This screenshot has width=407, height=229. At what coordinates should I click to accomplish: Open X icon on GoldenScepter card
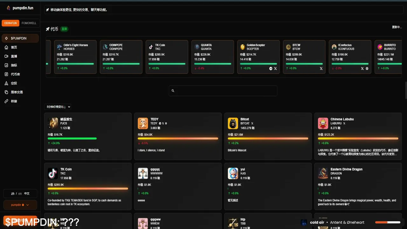click(275, 68)
